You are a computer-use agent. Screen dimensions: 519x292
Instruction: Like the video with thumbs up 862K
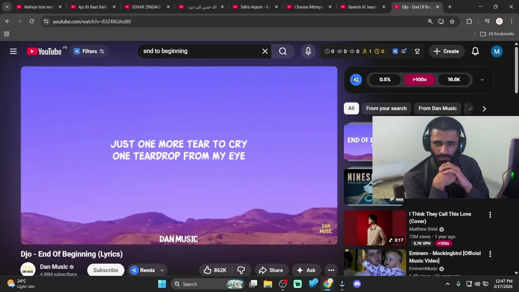pyautogui.click(x=215, y=270)
